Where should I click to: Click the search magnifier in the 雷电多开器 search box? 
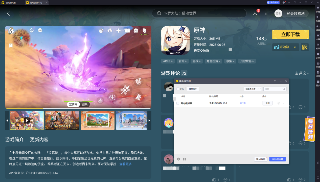(x=284, y=89)
